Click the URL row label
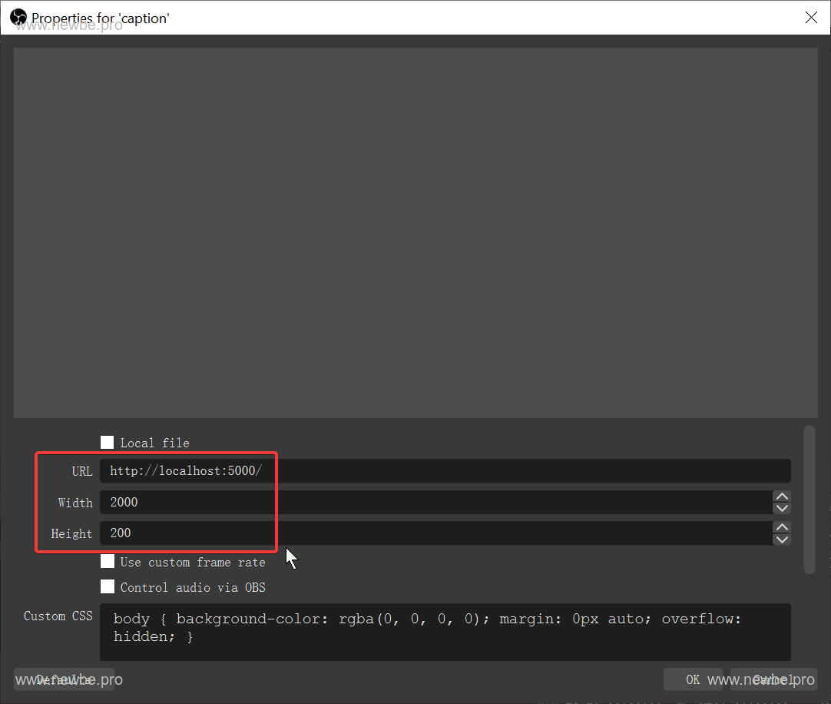This screenshot has height=704, width=831. click(x=82, y=471)
